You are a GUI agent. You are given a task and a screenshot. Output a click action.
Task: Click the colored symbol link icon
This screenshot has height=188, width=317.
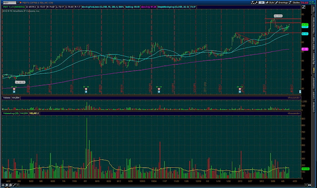pyautogui.click(x=20, y=2)
